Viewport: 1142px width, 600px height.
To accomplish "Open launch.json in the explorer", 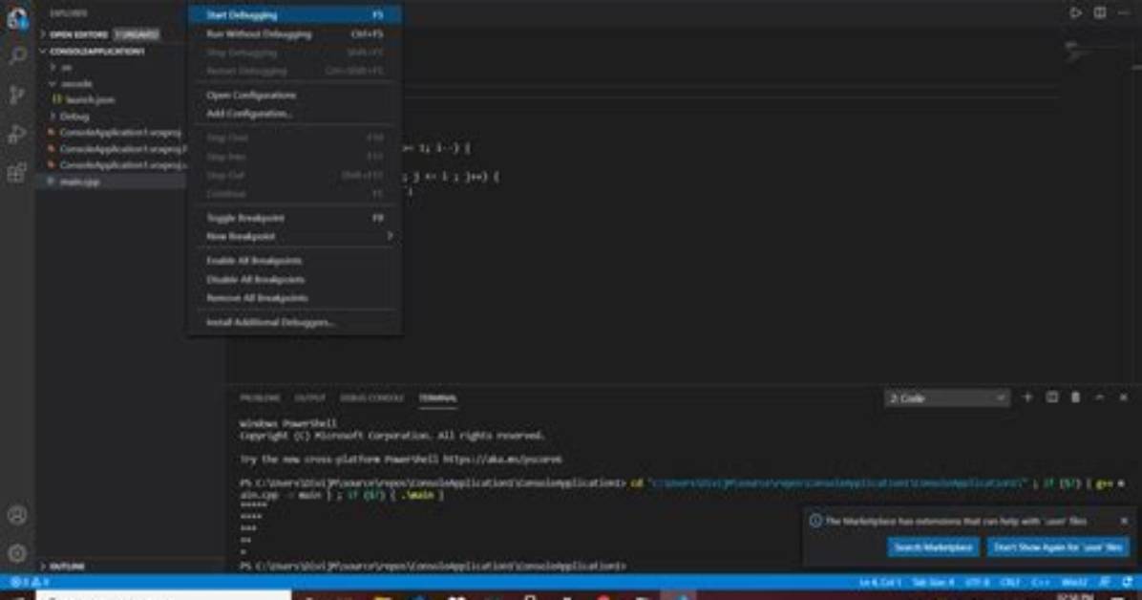I will coord(89,100).
